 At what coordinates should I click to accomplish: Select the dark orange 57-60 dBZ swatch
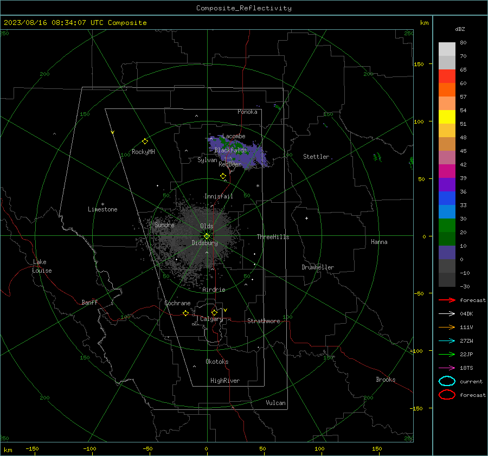447,90
